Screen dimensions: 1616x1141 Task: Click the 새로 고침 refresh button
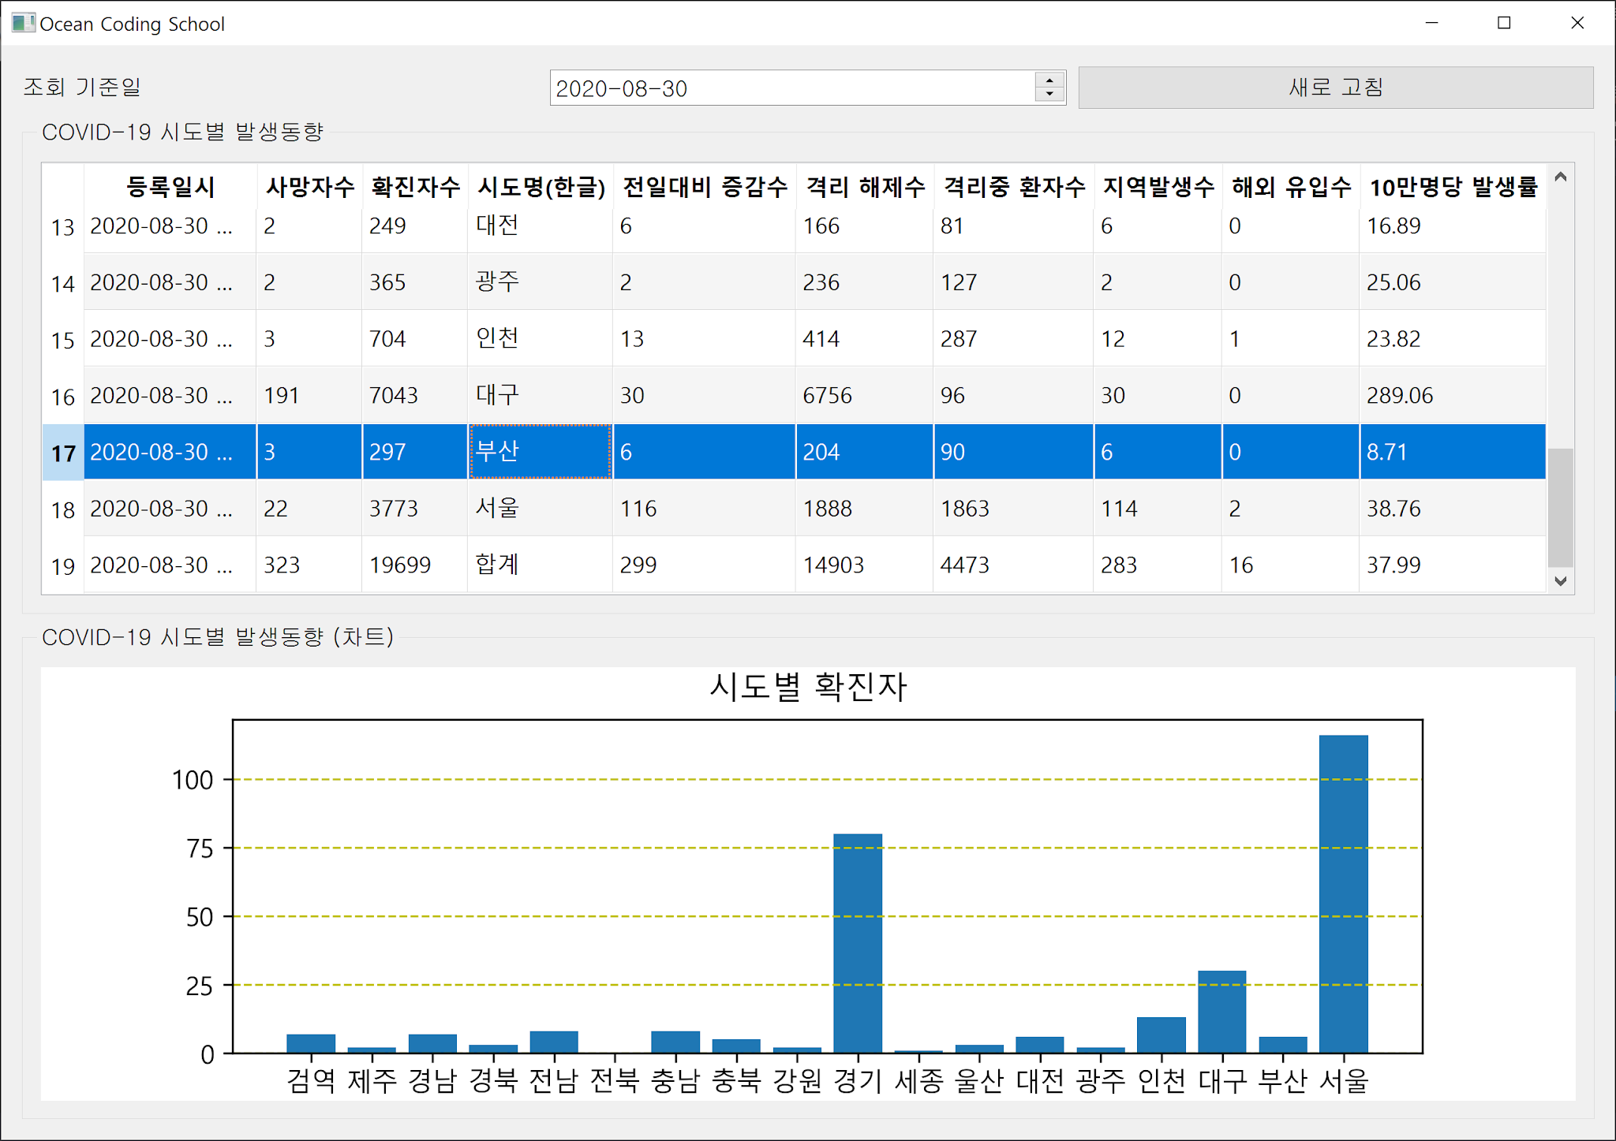coord(1335,88)
